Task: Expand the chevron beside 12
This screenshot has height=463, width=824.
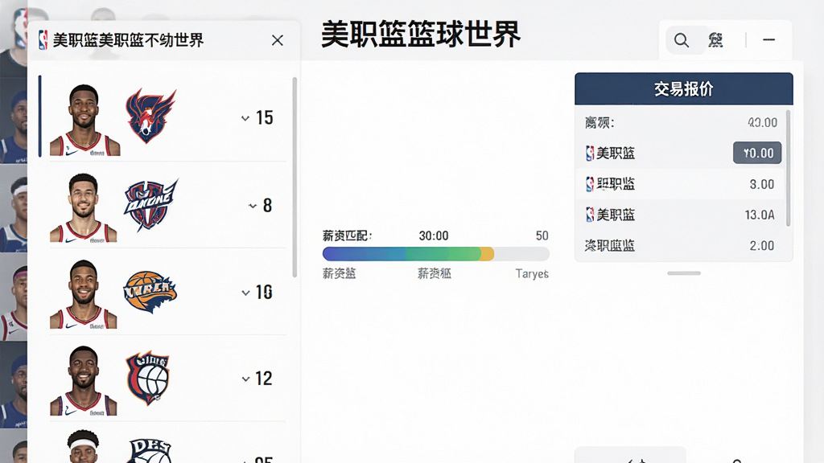Action: [245, 379]
